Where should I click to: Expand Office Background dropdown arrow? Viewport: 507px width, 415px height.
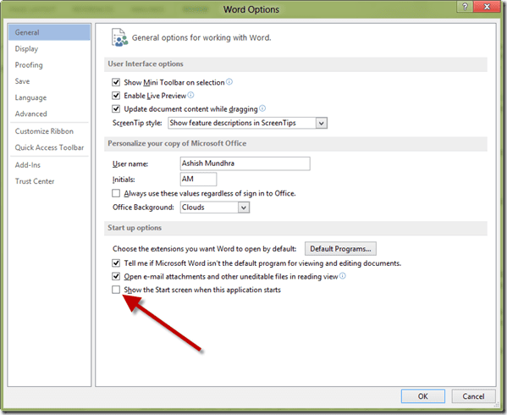point(244,207)
